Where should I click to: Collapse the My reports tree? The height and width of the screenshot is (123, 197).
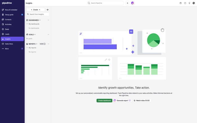click(27, 48)
